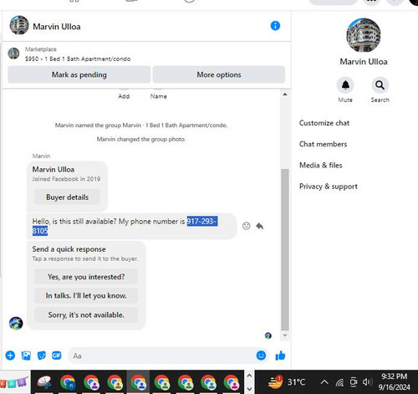Choose a sticker from the sticker icon
The height and width of the screenshot is (394, 418).
click(x=42, y=356)
